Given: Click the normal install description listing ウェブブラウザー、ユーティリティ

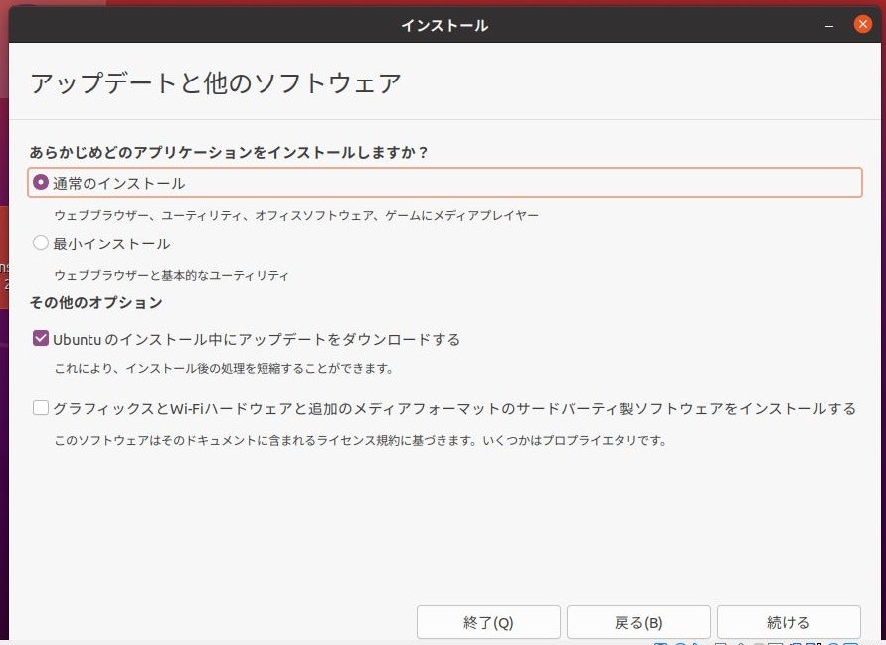Looking at the screenshot, I should pos(296,215).
